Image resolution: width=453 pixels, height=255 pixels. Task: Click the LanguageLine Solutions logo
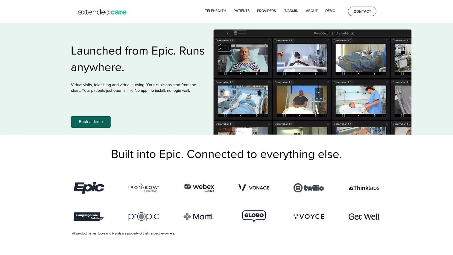pyautogui.click(x=89, y=216)
